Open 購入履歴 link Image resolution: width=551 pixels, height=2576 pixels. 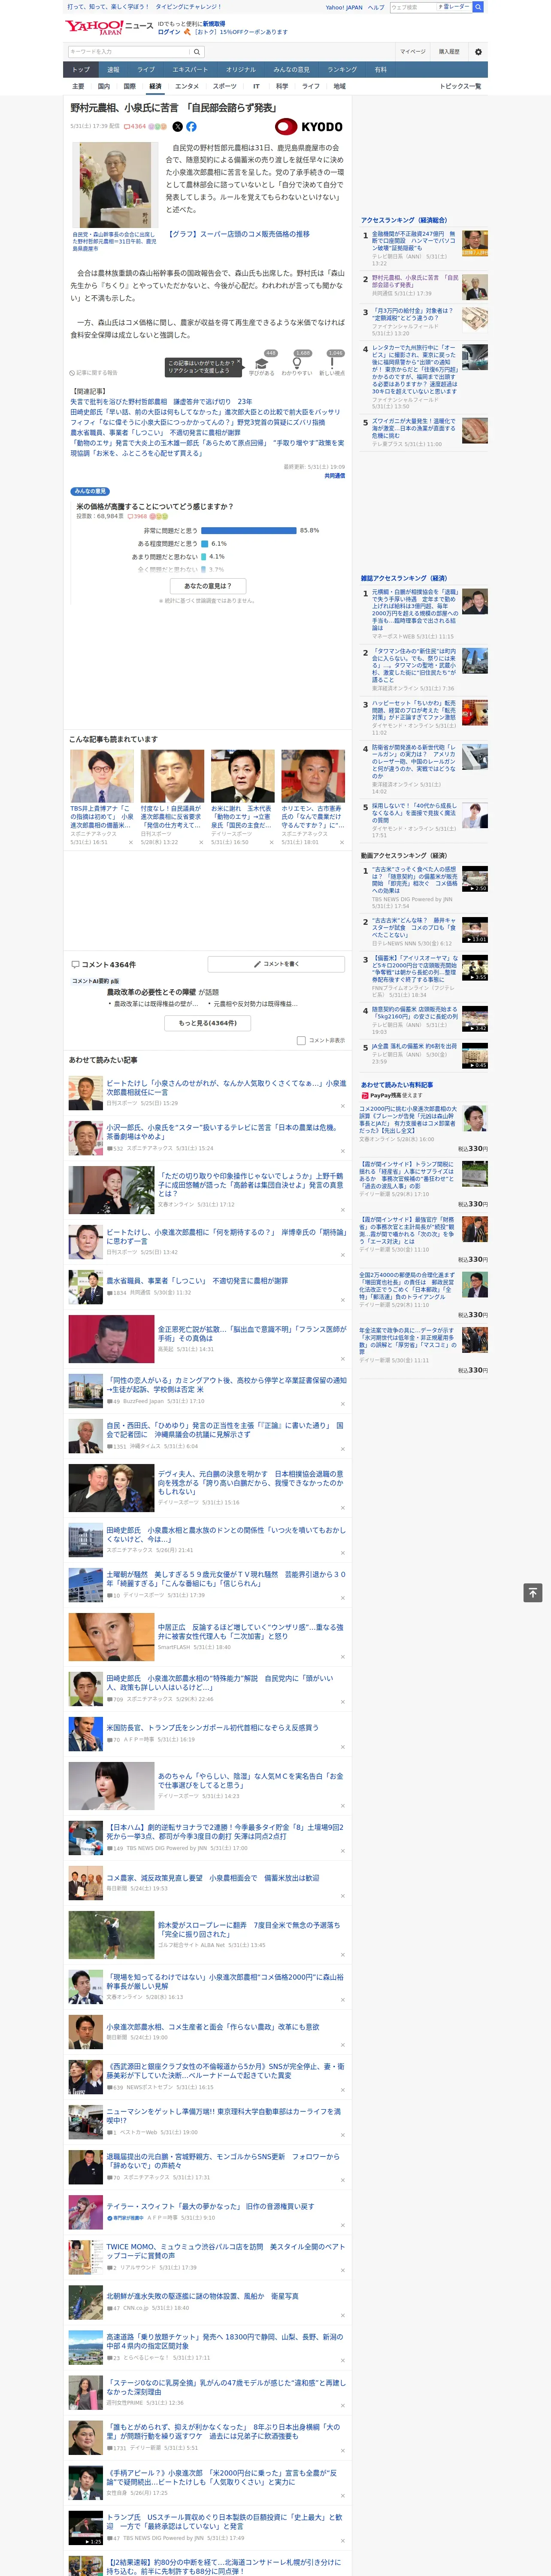(449, 52)
